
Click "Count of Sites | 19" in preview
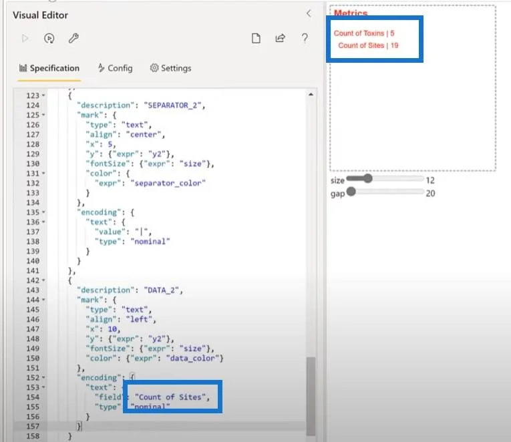tap(368, 45)
